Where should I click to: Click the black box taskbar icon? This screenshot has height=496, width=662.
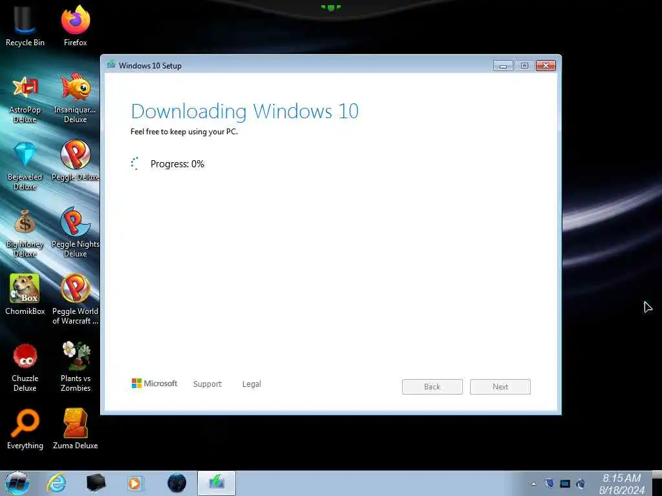pos(96,483)
